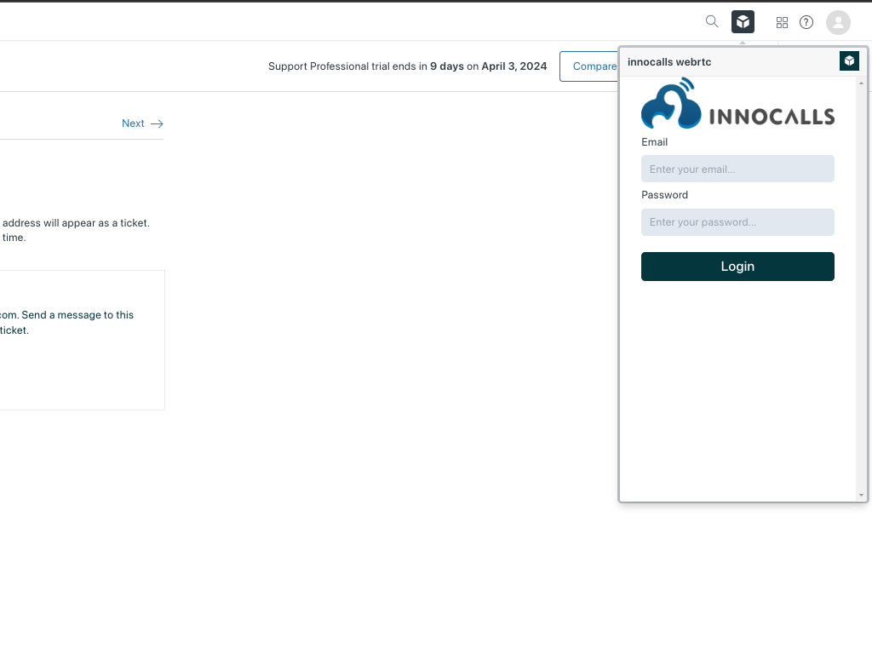Click the arrow icon beside Next

[x=157, y=123]
